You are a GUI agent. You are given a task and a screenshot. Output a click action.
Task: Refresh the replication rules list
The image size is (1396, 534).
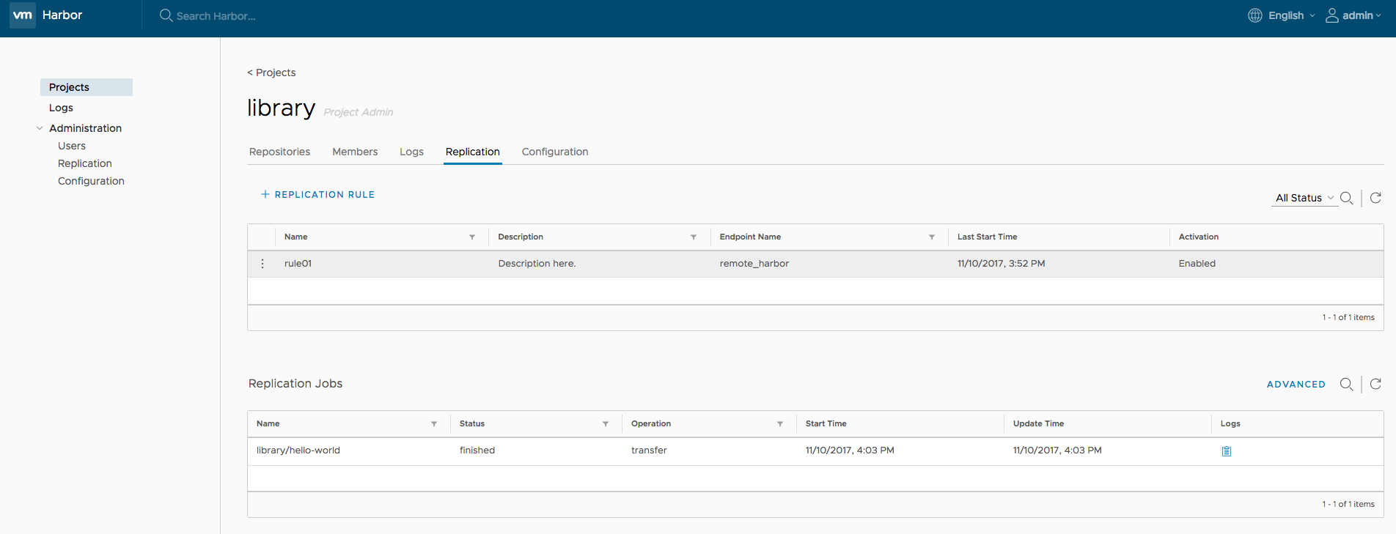1375,198
